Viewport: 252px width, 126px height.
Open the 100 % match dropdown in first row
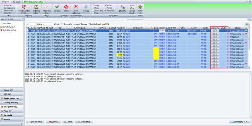215,31
